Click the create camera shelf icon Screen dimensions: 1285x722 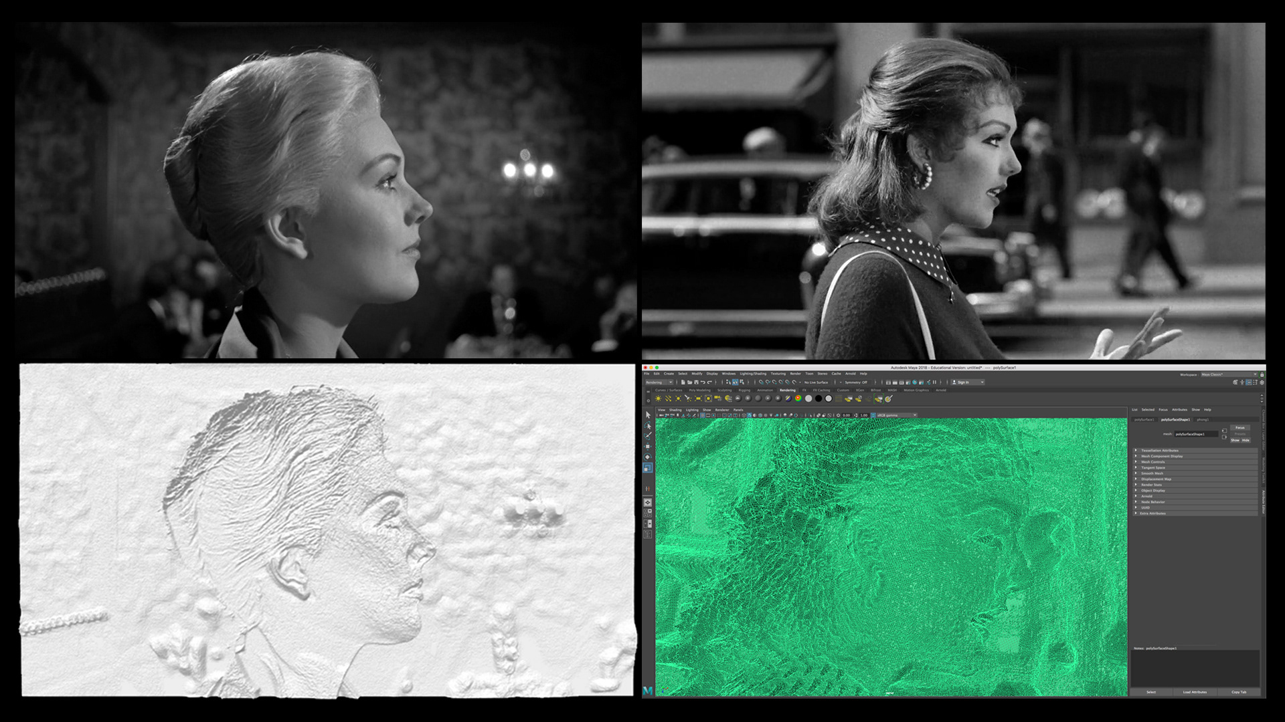coord(718,398)
